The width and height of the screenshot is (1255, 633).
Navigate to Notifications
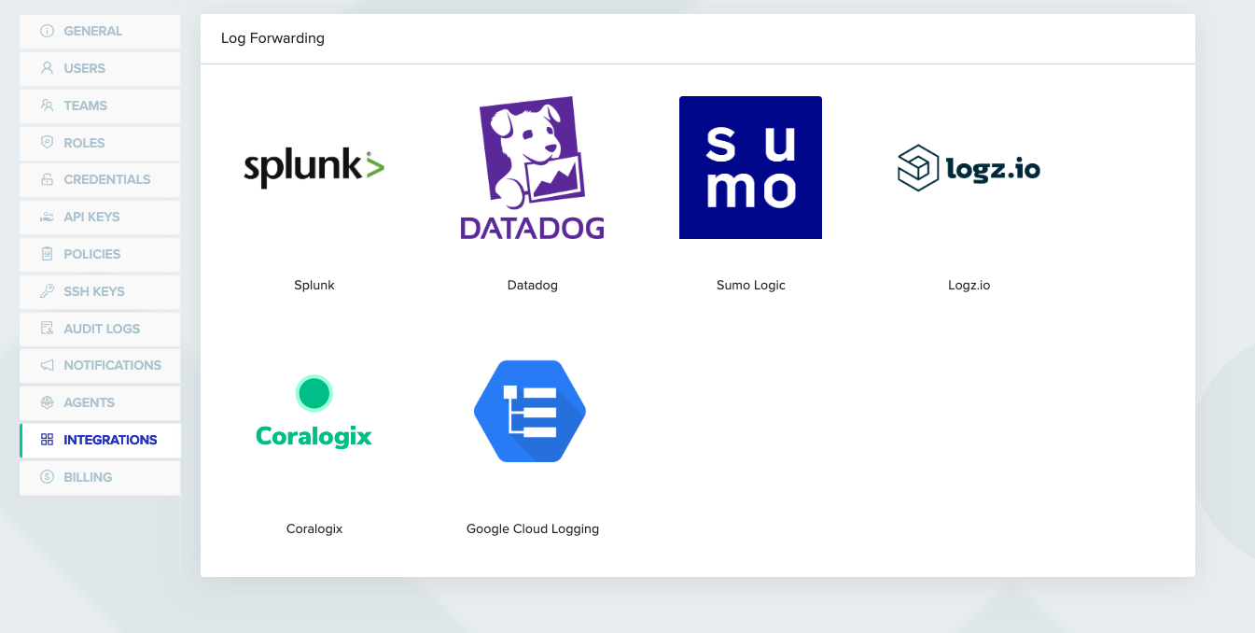pos(100,365)
